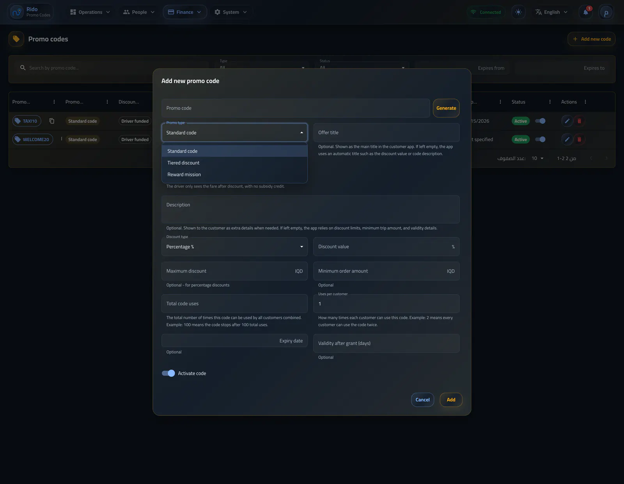624x484 pixels.
Task: Focus the Discount value field
Action: coord(386,246)
